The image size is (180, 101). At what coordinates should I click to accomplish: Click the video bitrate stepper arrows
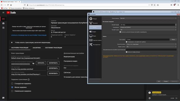tap(176, 25)
